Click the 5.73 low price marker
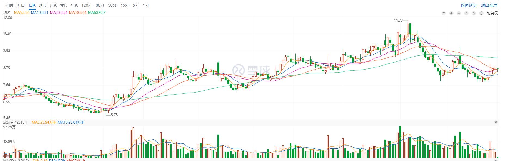Screen dimensions: 505x161 (114, 115)
